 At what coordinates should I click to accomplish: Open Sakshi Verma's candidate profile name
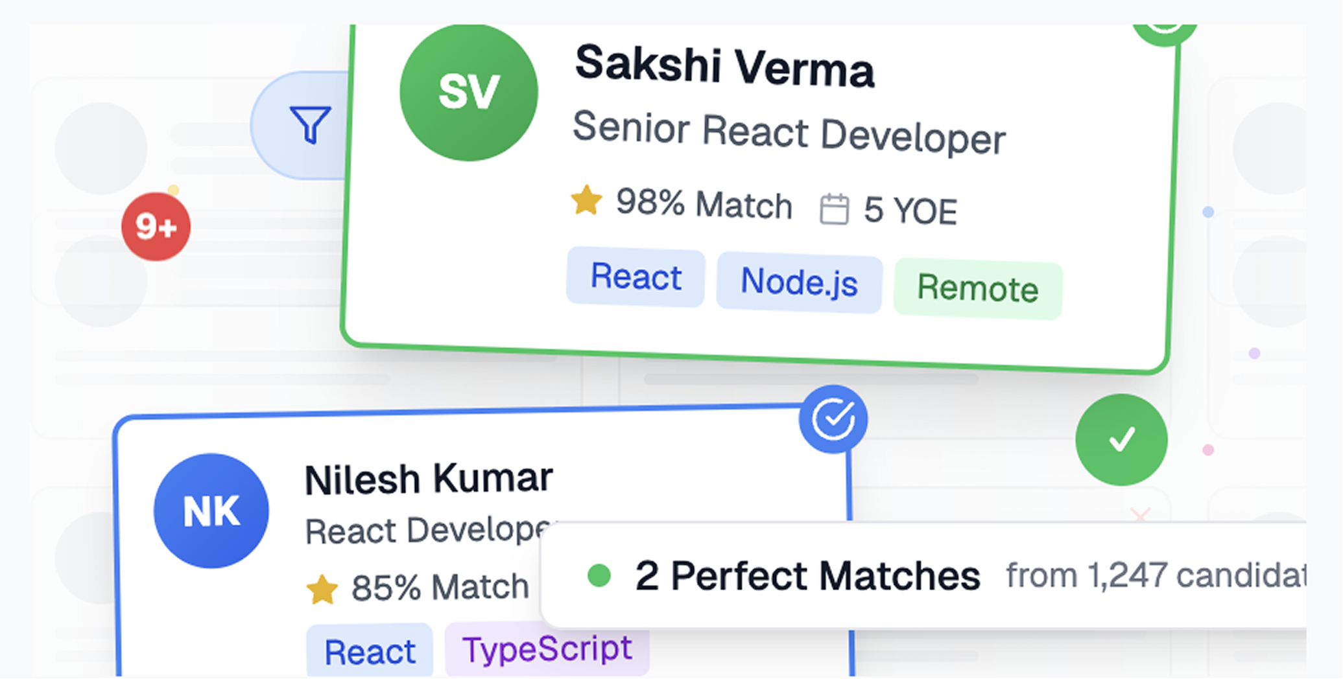pyautogui.click(x=724, y=66)
